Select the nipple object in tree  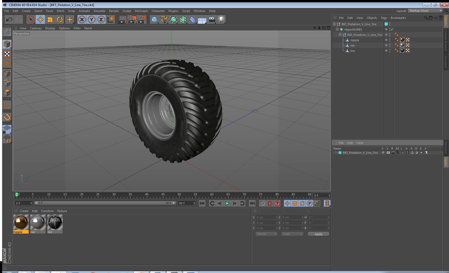(355, 40)
